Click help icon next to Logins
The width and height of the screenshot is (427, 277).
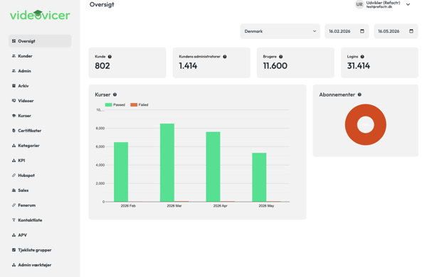(x=362, y=57)
